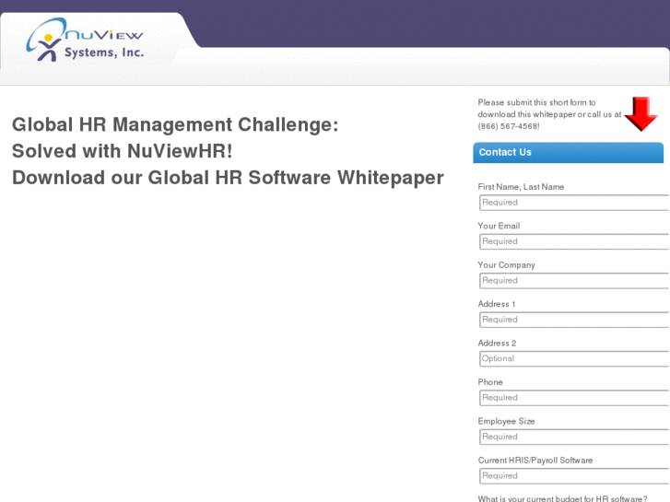This screenshot has width=670, height=502.
Task: Focus the Phone input field
Action: tap(574, 398)
